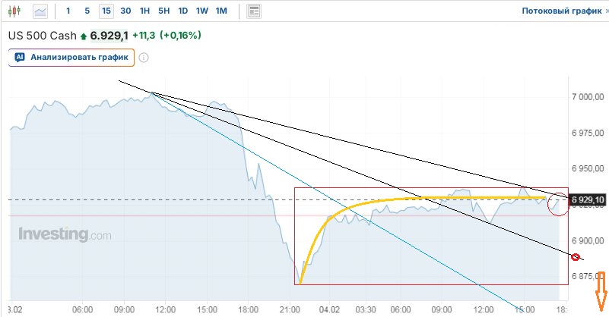
Task: Click the Investing.com watermark logo
Action: pos(65,234)
